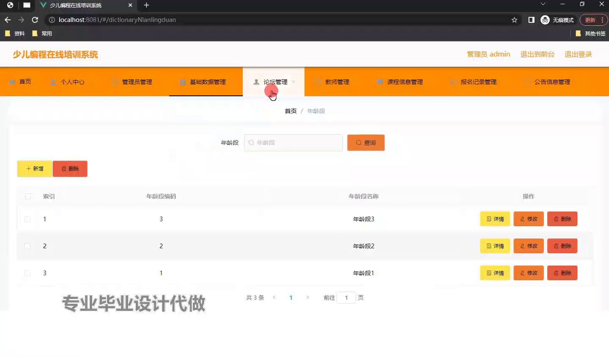Viewport: 609px width, 358px height.
Task: Check the checkbox for row 年龄段3
Action: point(27,219)
